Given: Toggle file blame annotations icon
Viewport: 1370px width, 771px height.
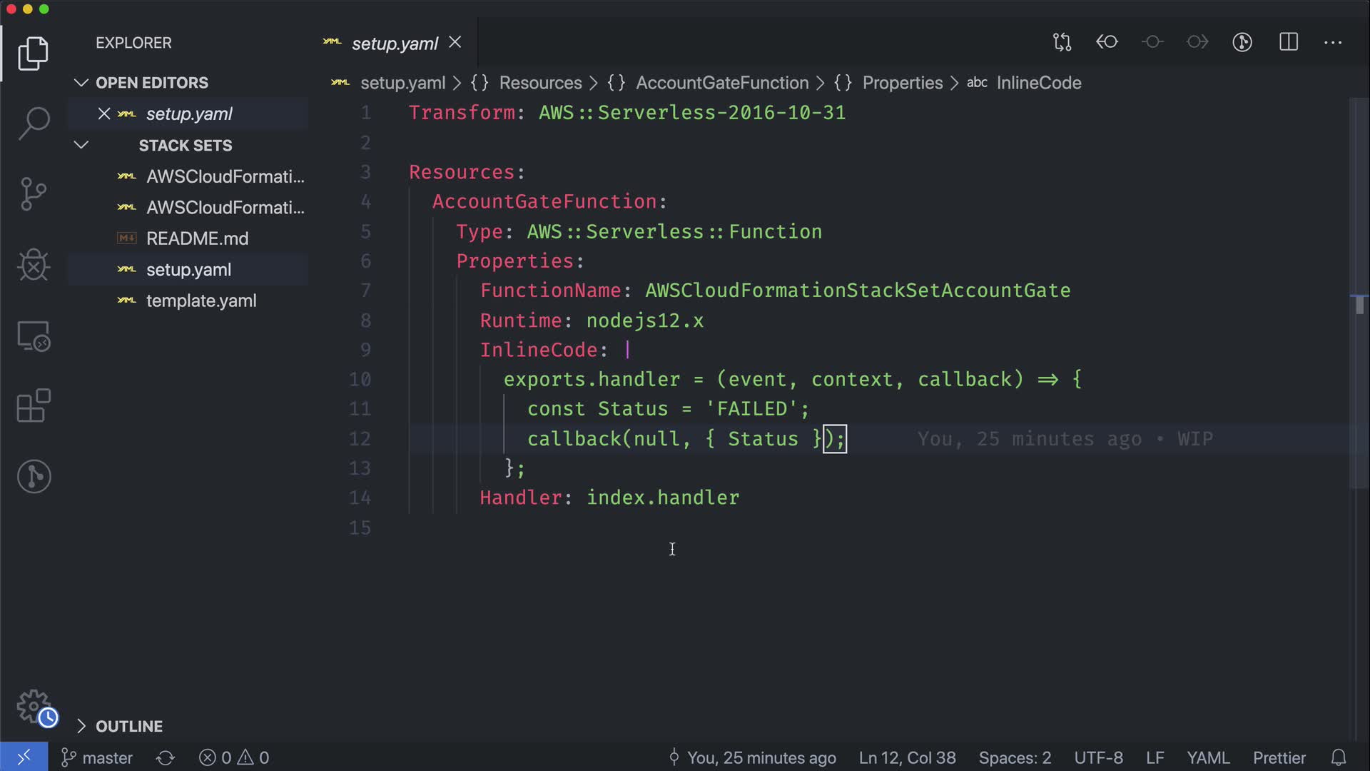Looking at the screenshot, I should click(x=1242, y=42).
